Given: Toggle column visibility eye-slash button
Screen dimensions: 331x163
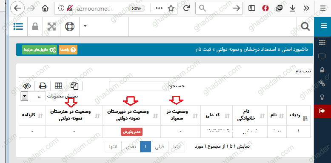Looking at the screenshot, I should 27,86.
